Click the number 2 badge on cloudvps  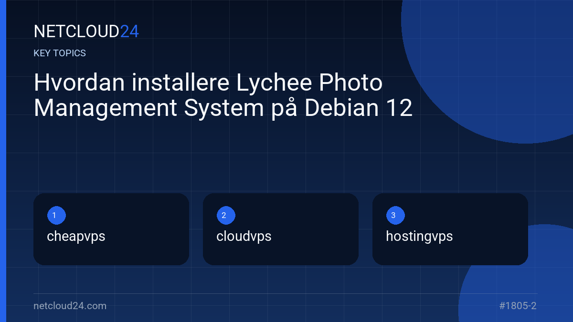pyautogui.click(x=226, y=216)
